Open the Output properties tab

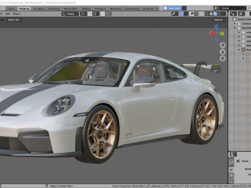point(231,176)
